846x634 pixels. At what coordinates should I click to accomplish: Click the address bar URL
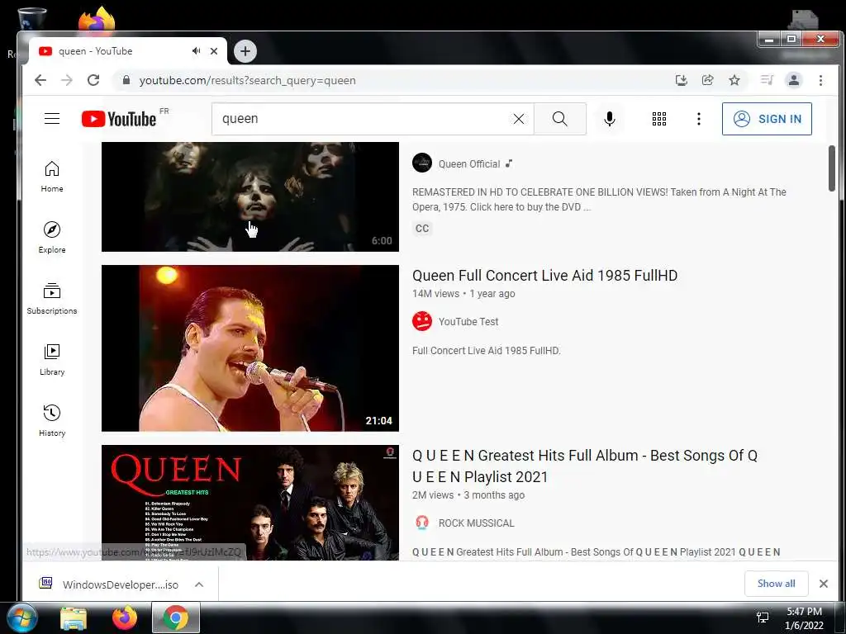[247, 80]
